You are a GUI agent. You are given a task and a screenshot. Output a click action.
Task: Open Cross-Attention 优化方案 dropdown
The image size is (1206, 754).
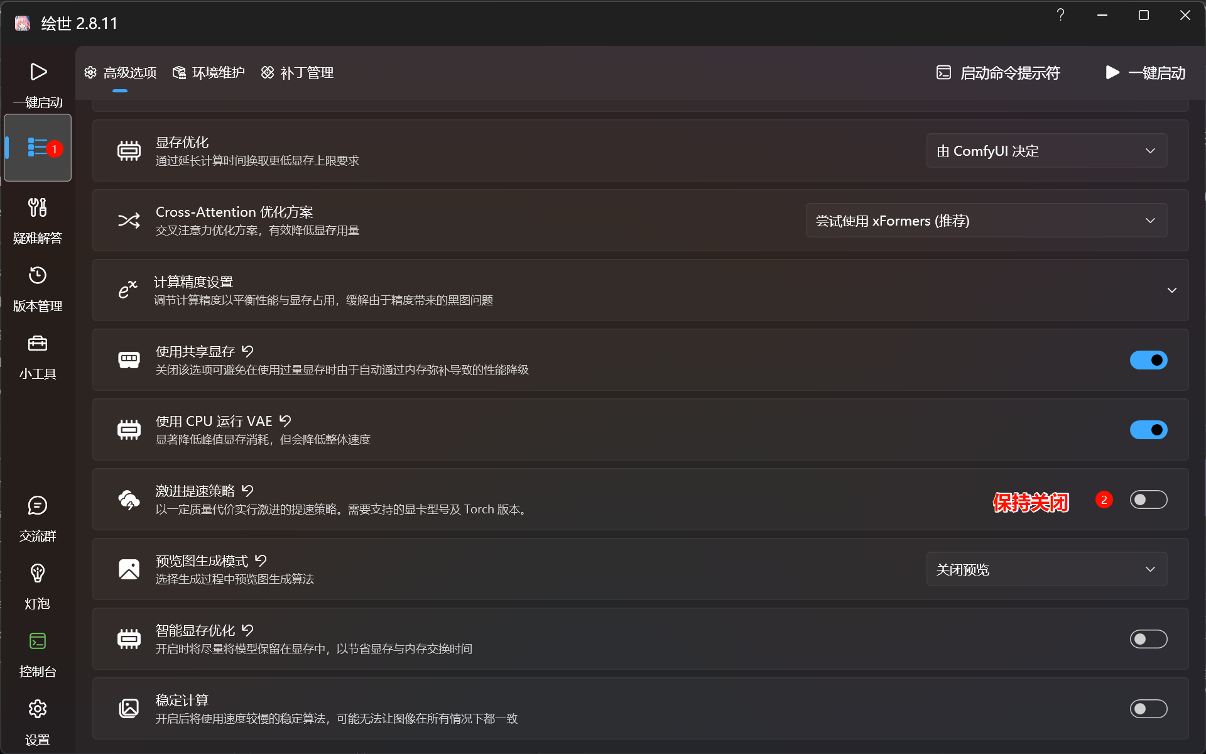click(x=986, y=221)
